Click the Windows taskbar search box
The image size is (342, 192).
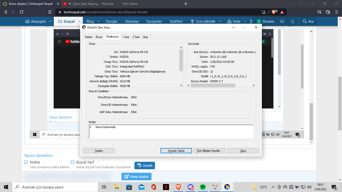(x=55, y=187)
